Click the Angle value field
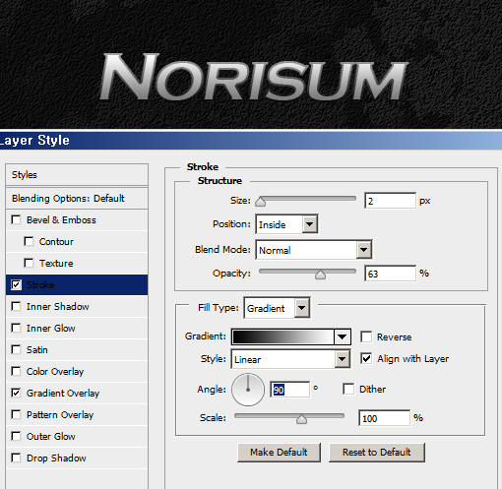 pos(289,390)
